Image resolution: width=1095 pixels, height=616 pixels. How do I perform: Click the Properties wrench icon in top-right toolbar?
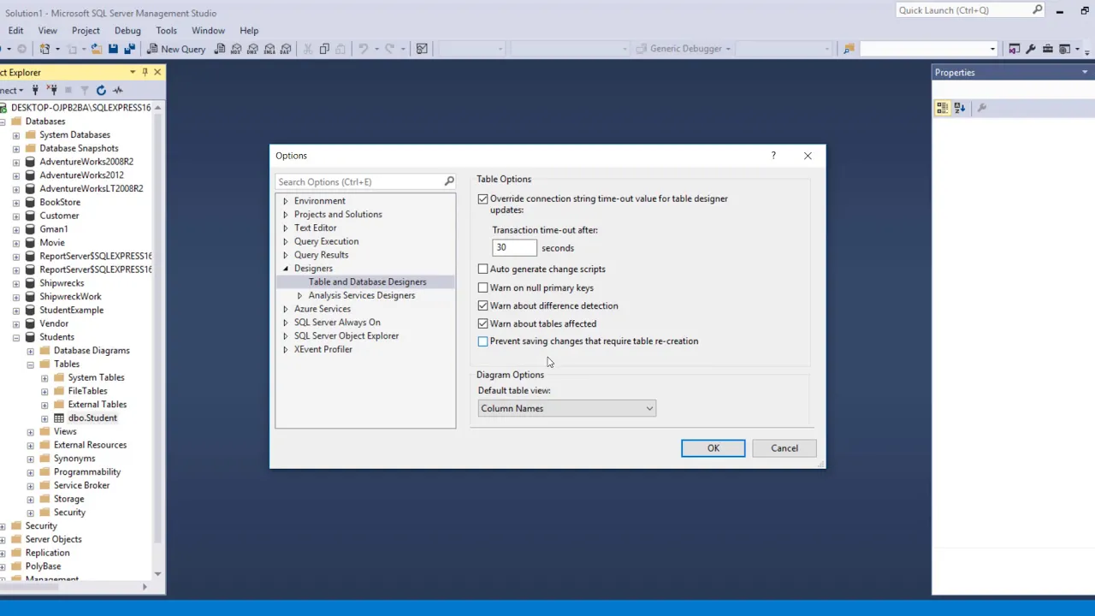coord(1031,49)
